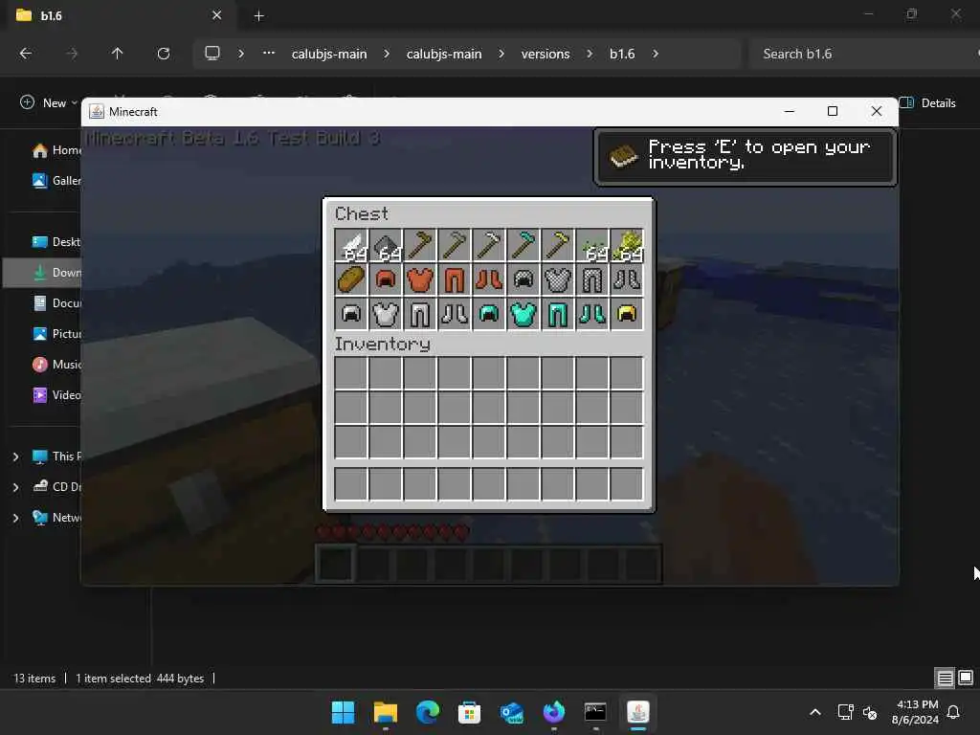Take the iron chestplate from chest

pyautogui.click(x=386, y=314)
